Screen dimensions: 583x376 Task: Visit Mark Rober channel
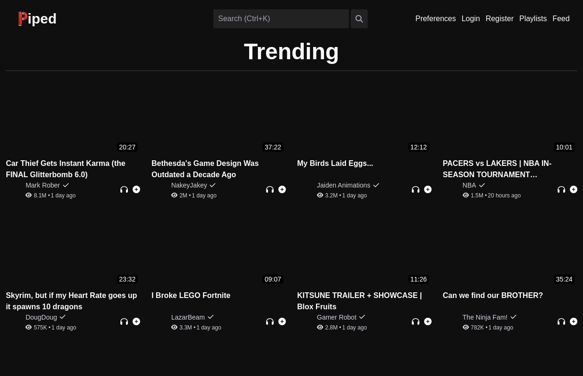click(x=43, y=185)
